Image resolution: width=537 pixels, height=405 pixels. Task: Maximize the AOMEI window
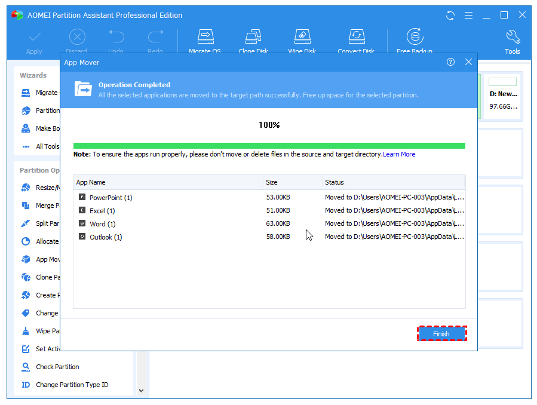click(504, 15)
